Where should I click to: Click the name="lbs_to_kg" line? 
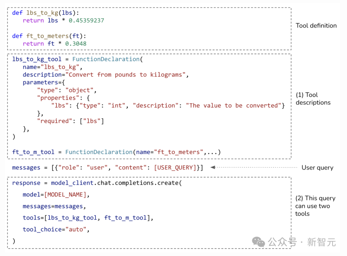[52, 67]
